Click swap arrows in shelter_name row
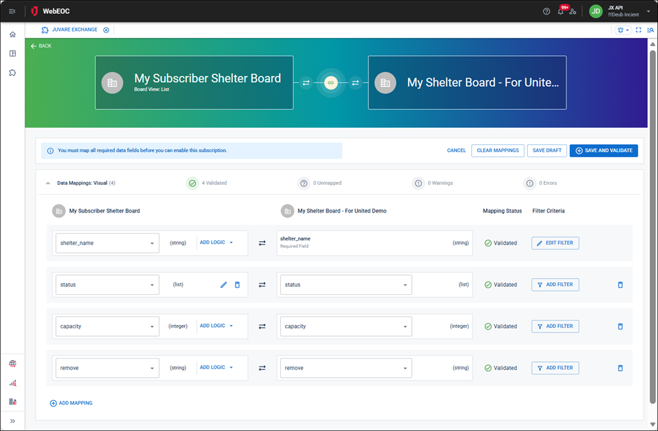Image resolution: width=658 pixels, height=431 pixels. point(263,243)
